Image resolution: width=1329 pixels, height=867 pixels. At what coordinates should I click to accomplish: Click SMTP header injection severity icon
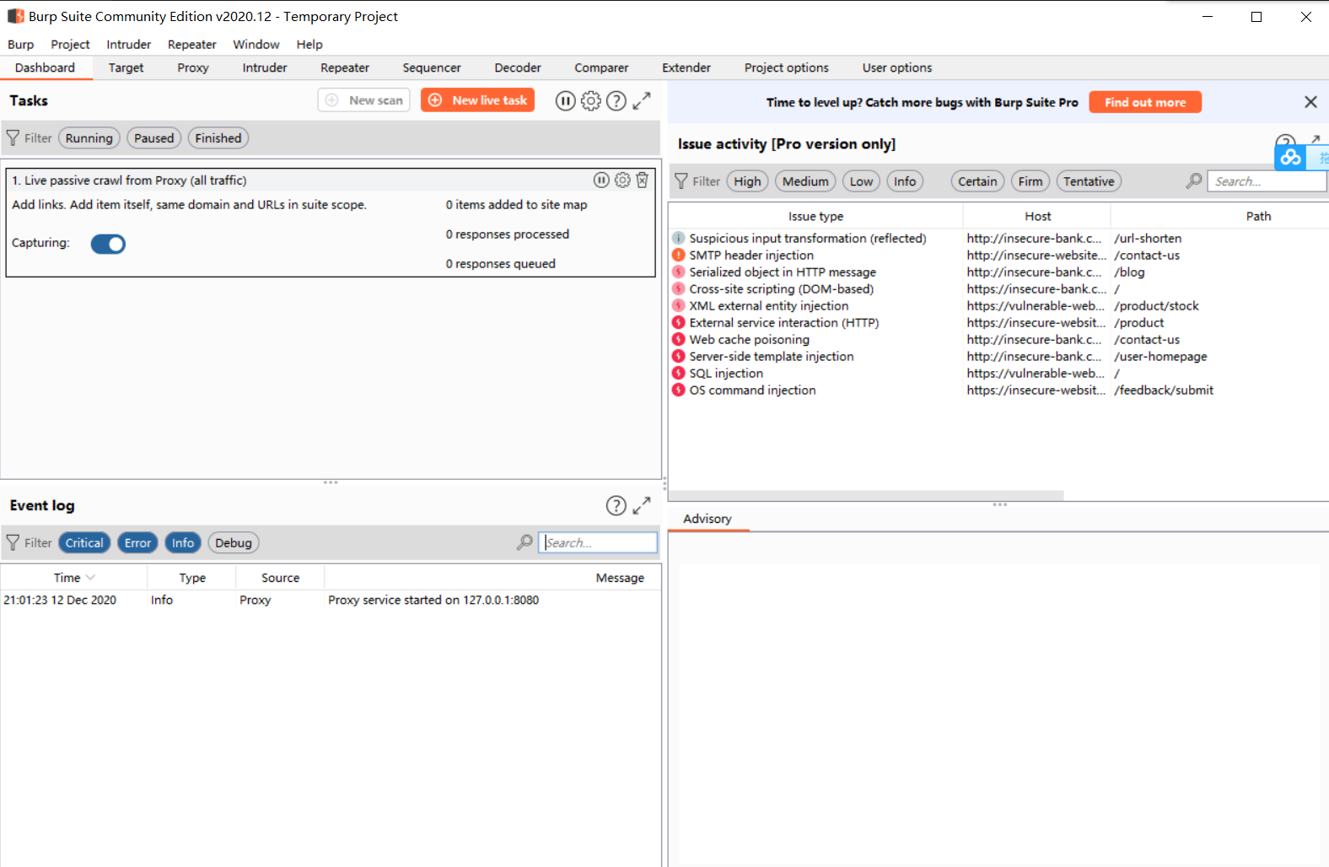pyautogui.click(x=678, y=255)
